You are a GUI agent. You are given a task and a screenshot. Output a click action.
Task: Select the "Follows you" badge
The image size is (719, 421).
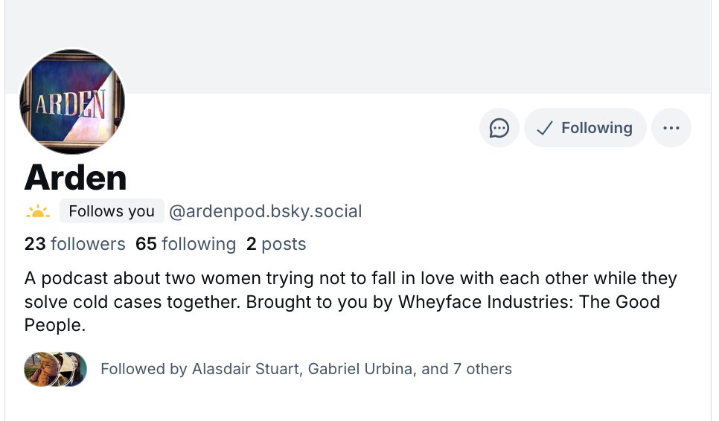(x=112, y=211)
